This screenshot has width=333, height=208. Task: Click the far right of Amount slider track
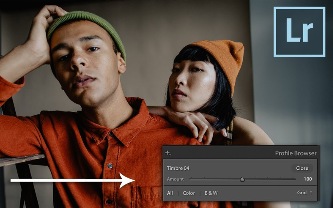point(294,179)
